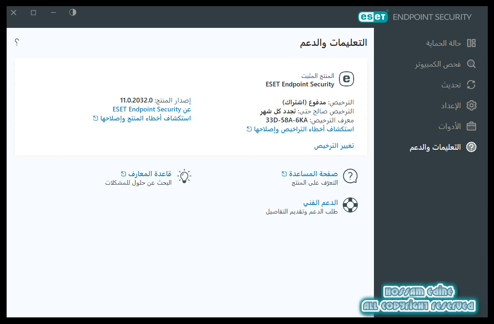Close the ESET Endpoint Security window
Image resolution: width=494 pixels, height=324 pixels.
coord(14,13)
